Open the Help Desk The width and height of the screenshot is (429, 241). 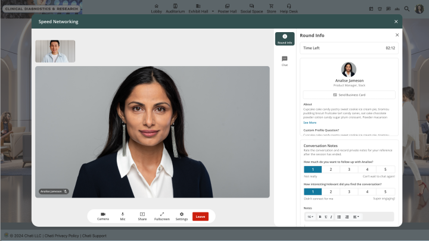[289, 9]
